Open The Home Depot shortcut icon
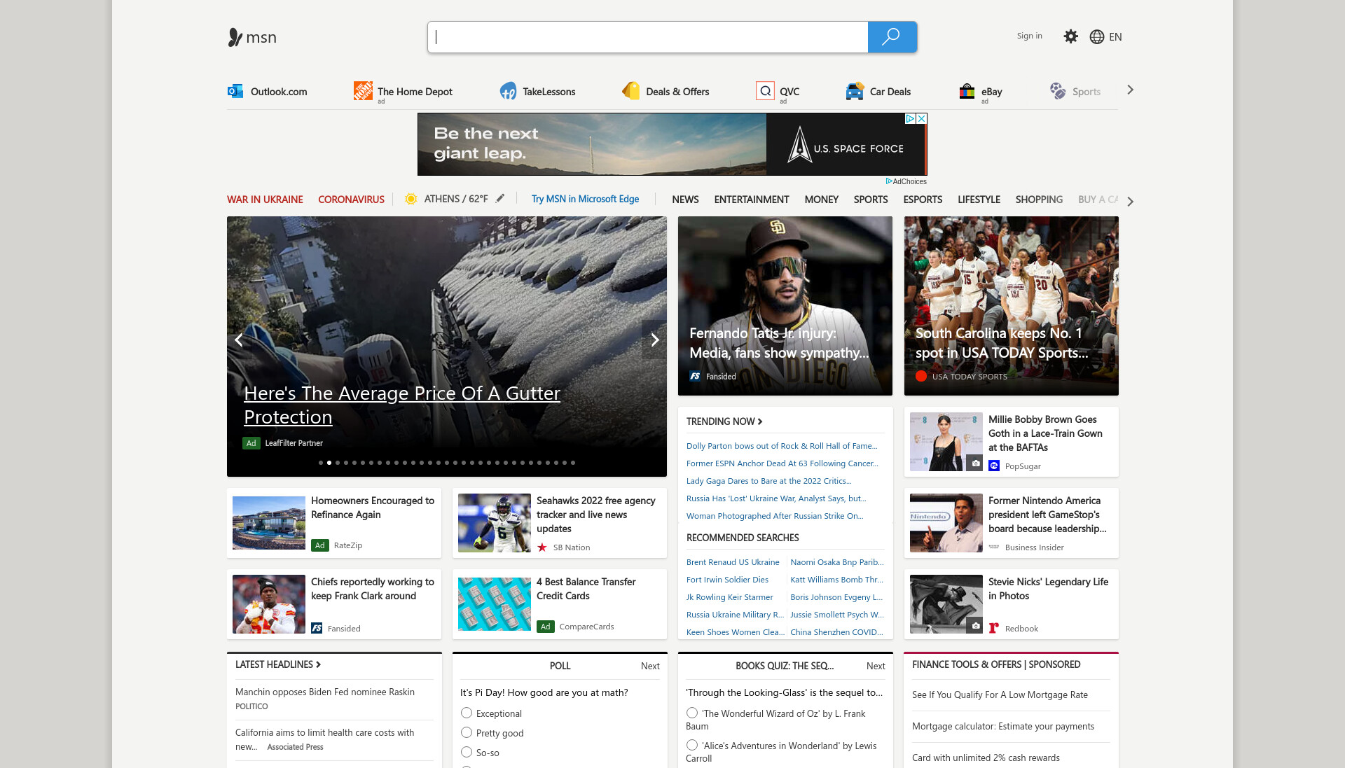Screen dimensions: 1345x768 (x=363, y=91)
